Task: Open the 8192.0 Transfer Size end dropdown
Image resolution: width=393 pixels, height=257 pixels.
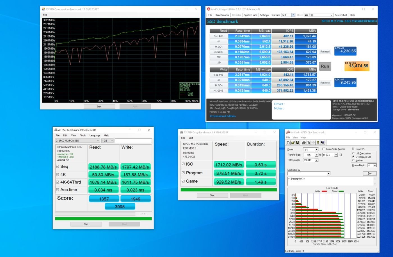Action: coord(336,155)
